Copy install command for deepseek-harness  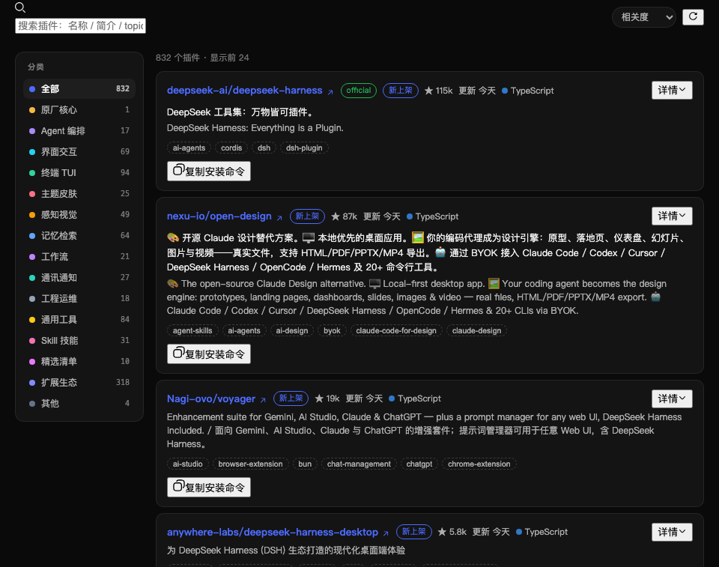209,171
